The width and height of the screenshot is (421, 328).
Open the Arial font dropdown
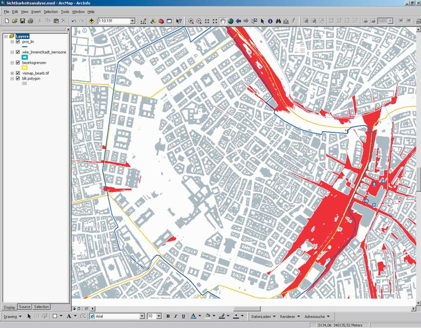tap(142, 316)
